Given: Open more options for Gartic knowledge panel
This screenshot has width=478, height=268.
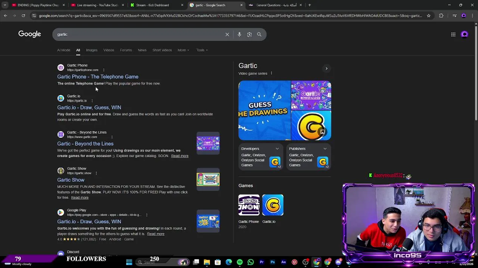Looking at the screenshot, I should 271,73.
